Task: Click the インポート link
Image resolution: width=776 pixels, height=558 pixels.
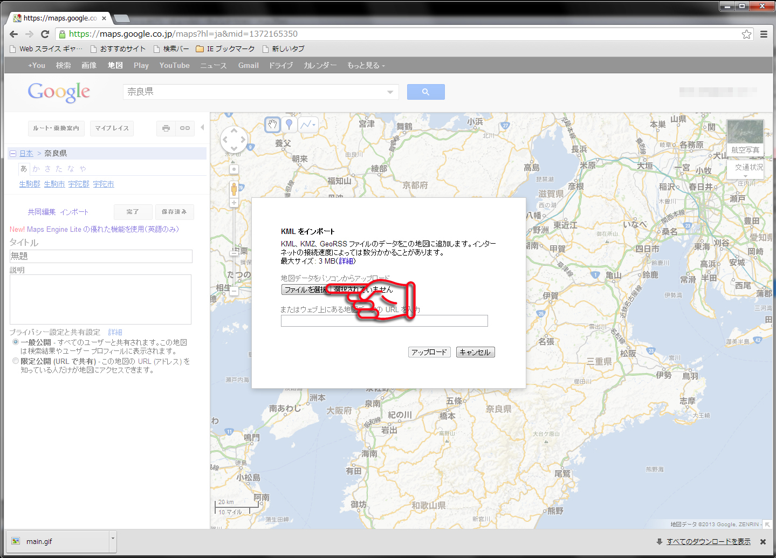Action: pyautogui.click(x=74, y=212)
